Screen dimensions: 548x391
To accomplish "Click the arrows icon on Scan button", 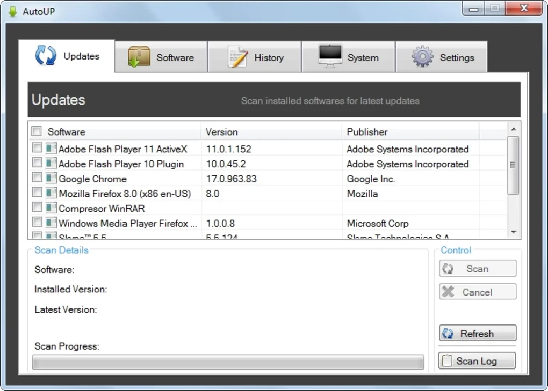I will click(x=448, y=269).
